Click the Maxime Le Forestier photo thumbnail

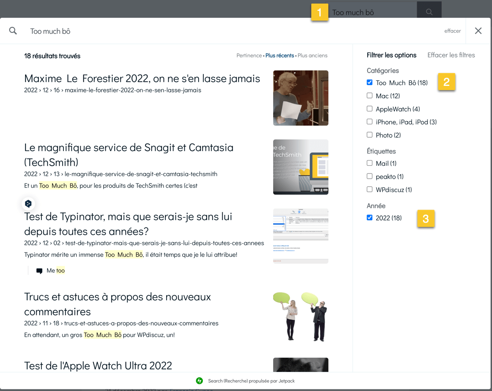[x=301, y=98]
